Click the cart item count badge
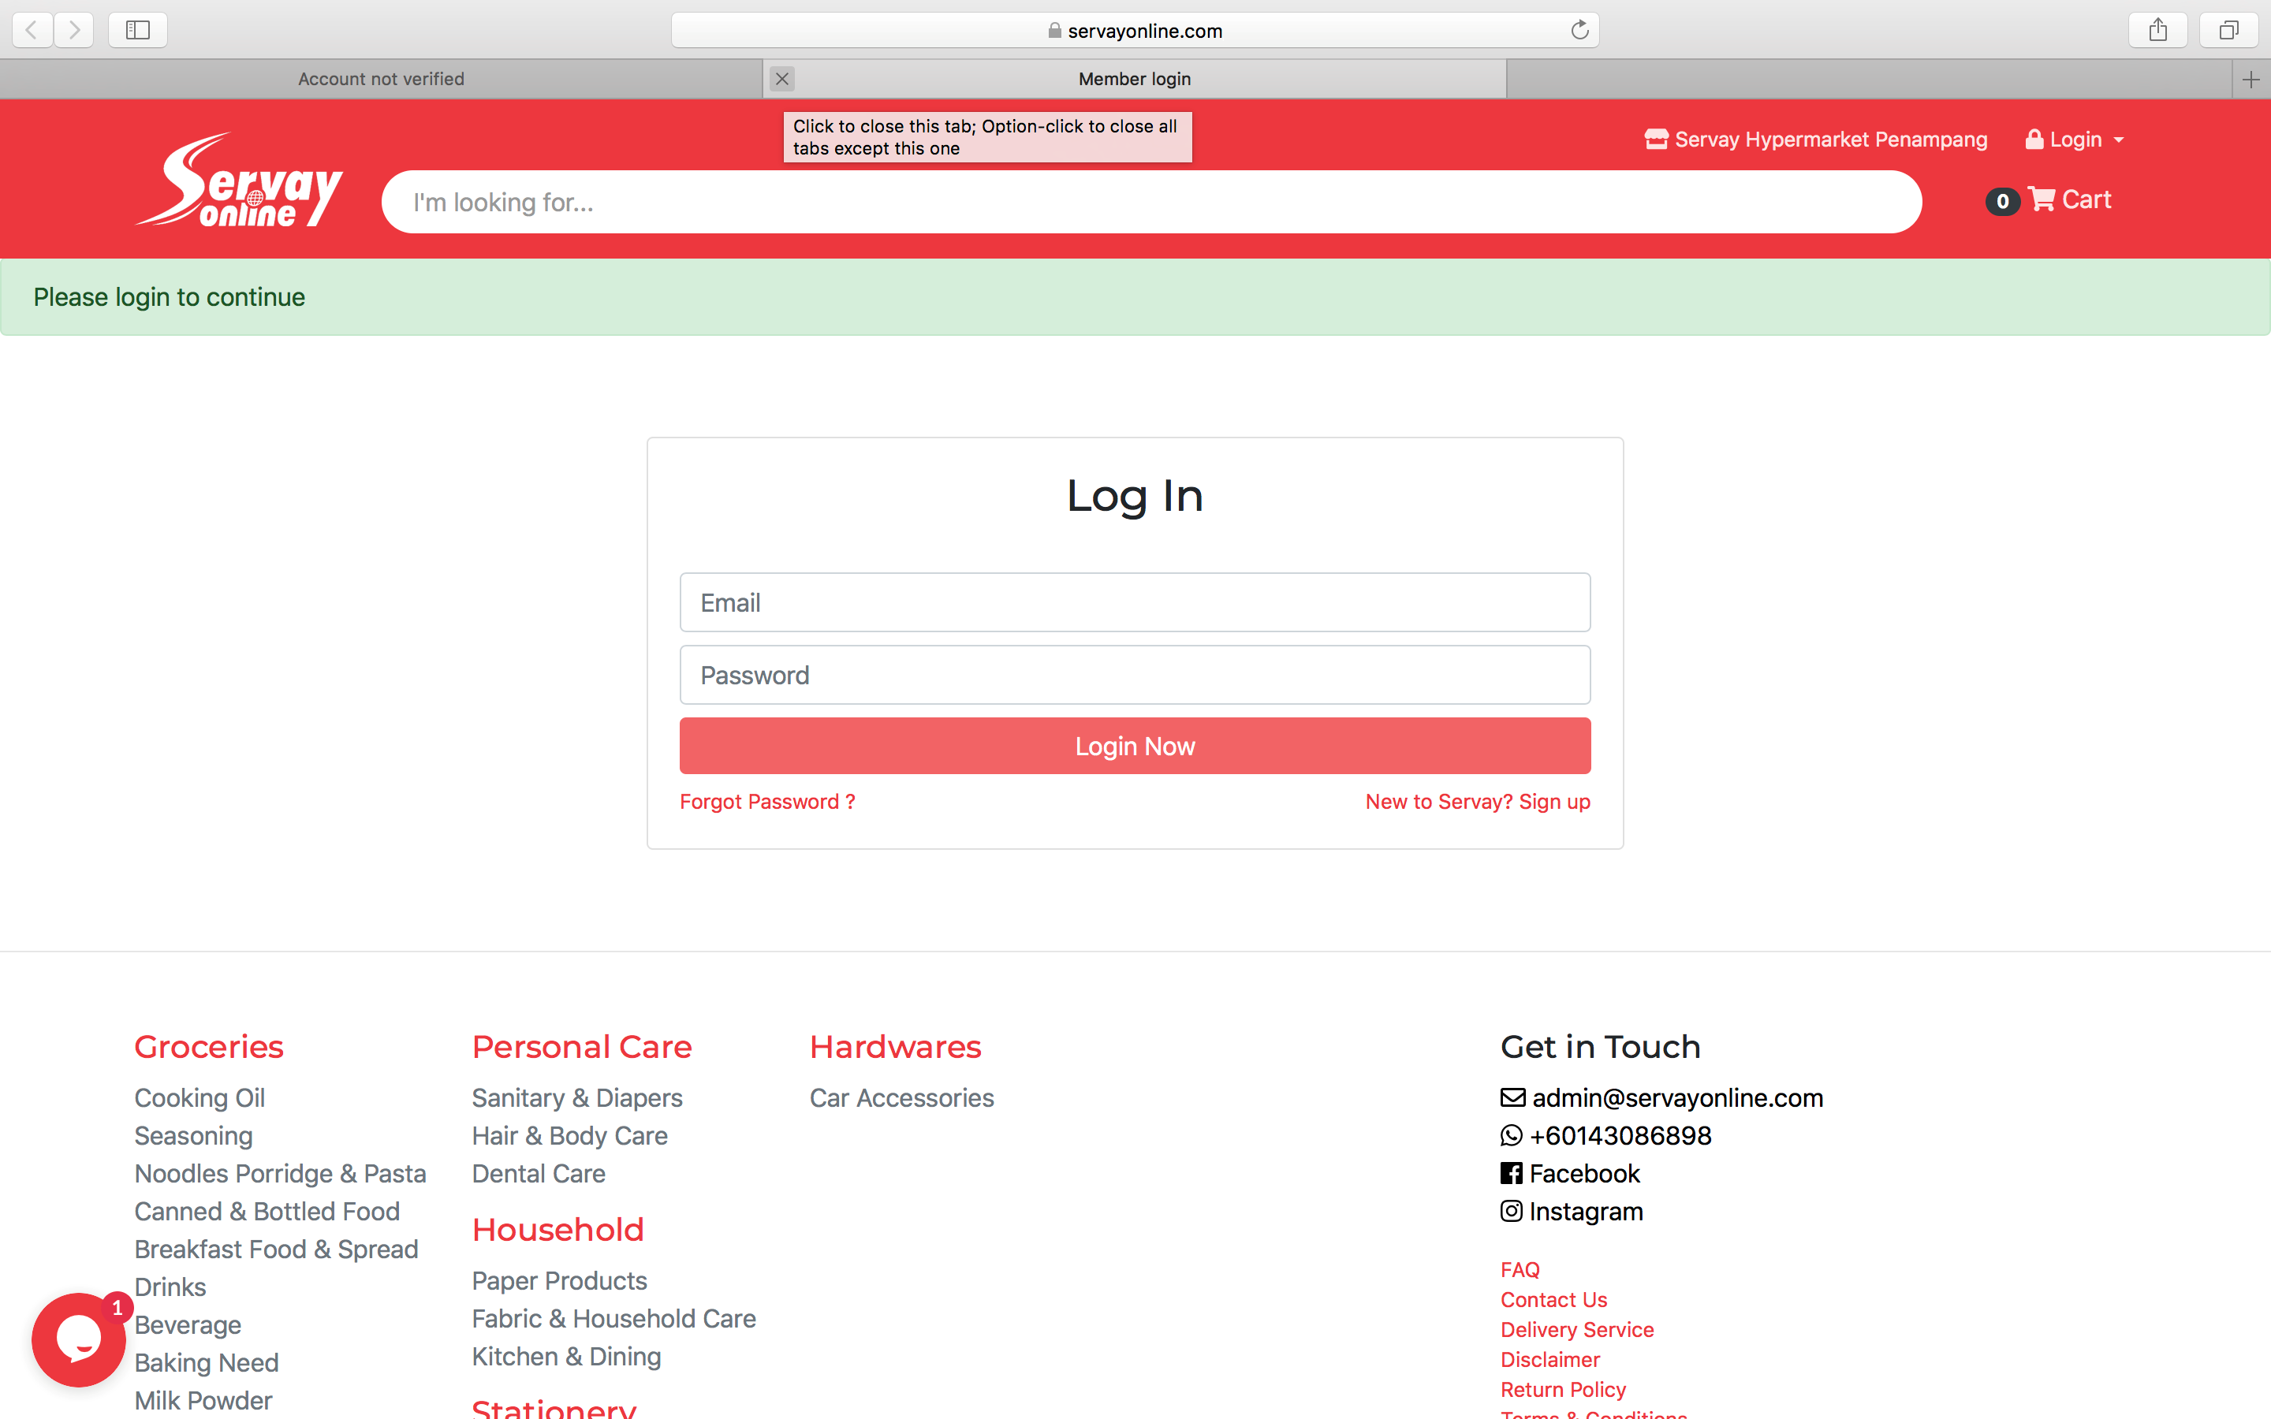 2001,201
